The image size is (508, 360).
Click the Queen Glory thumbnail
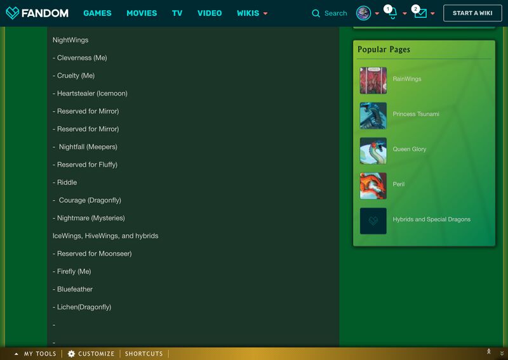[373, 151]
